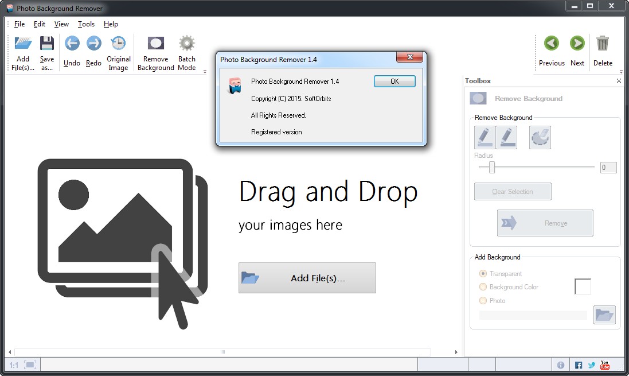Click the browse folder icon for background photo
Viewport: 629px width, 376px height.
pyautogui.click(x=604, y=315)
